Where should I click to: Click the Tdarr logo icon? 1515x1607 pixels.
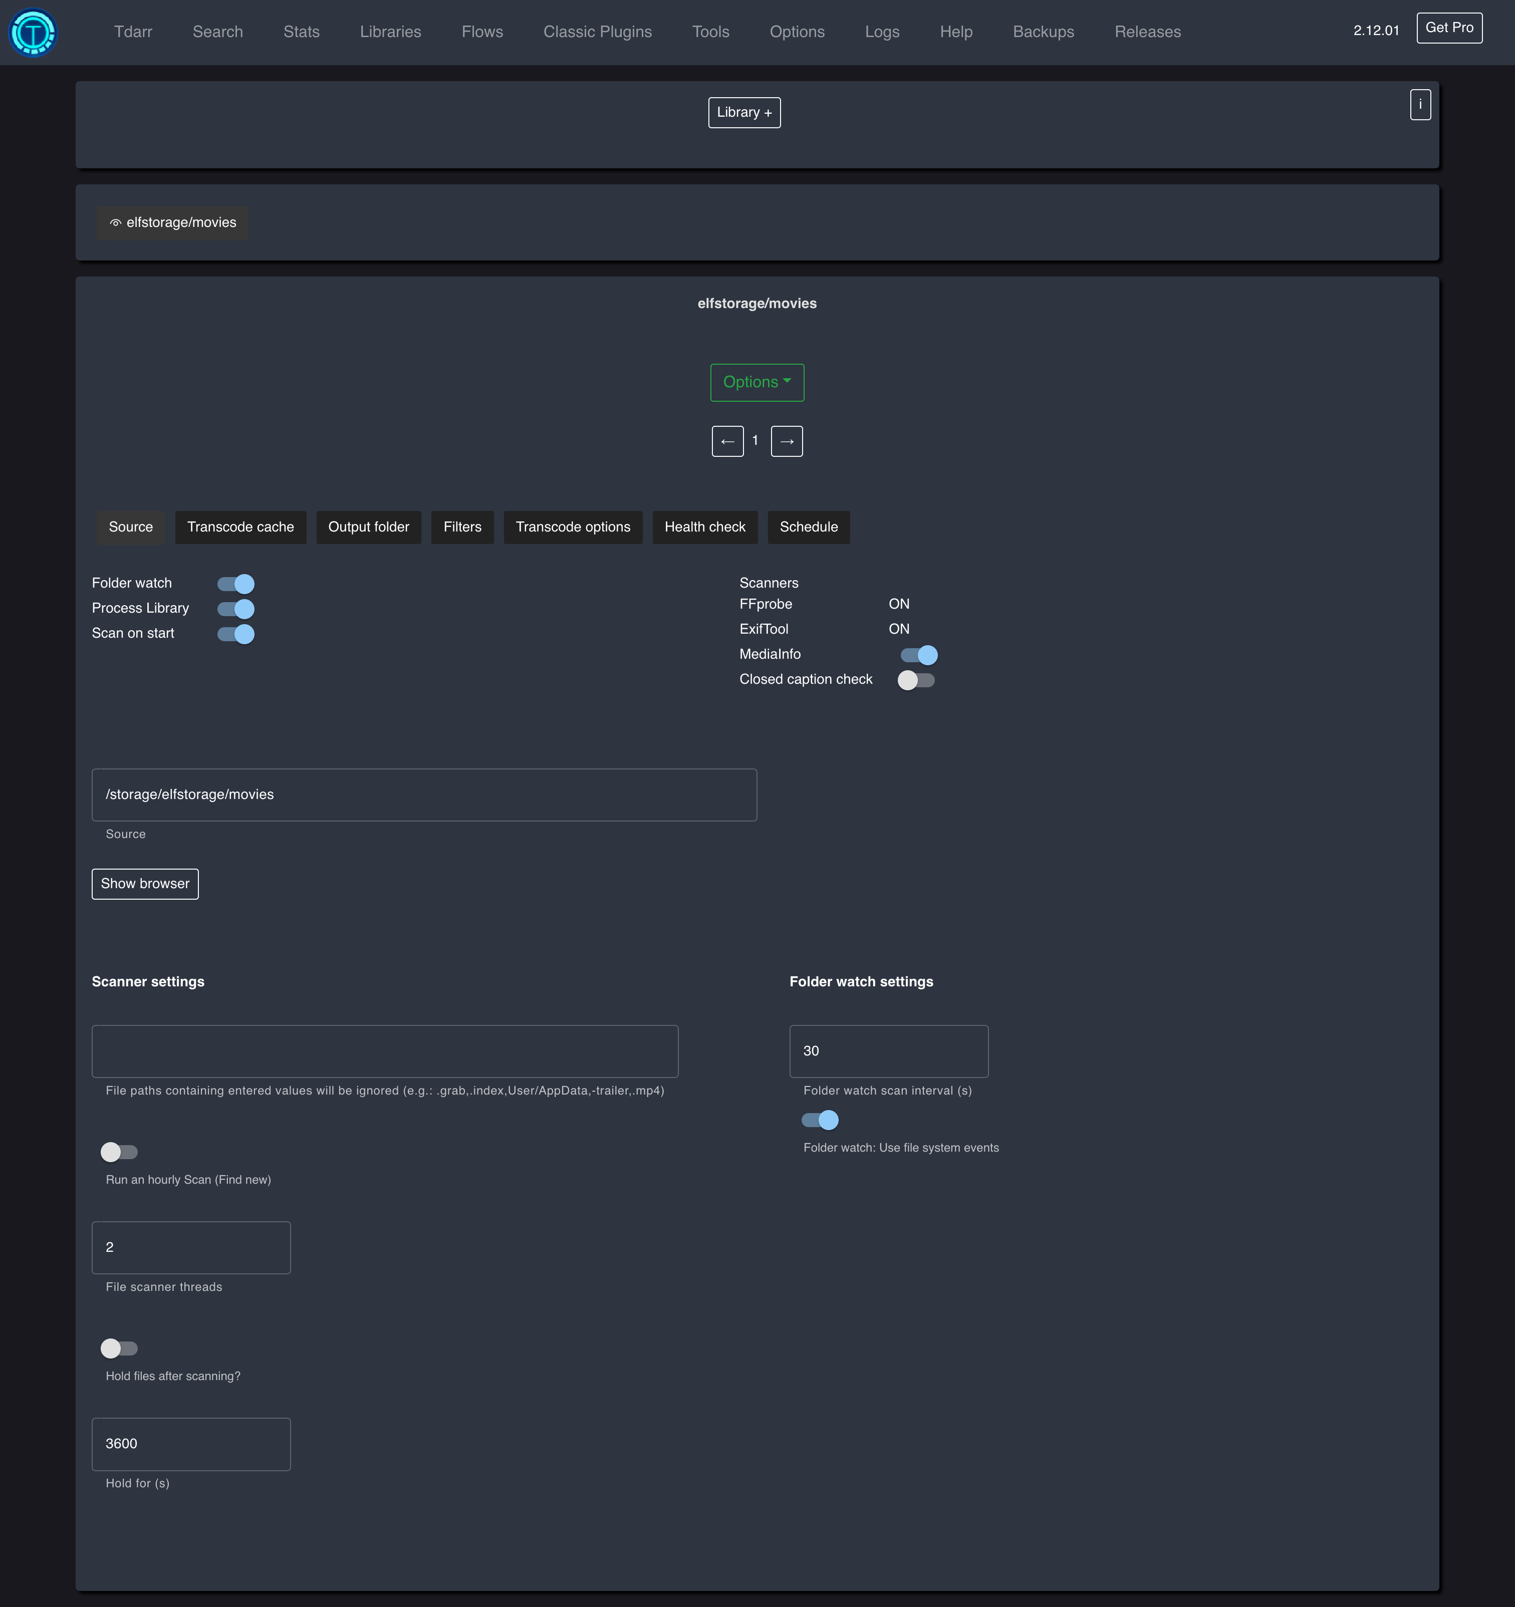click(x=33, y=33)
